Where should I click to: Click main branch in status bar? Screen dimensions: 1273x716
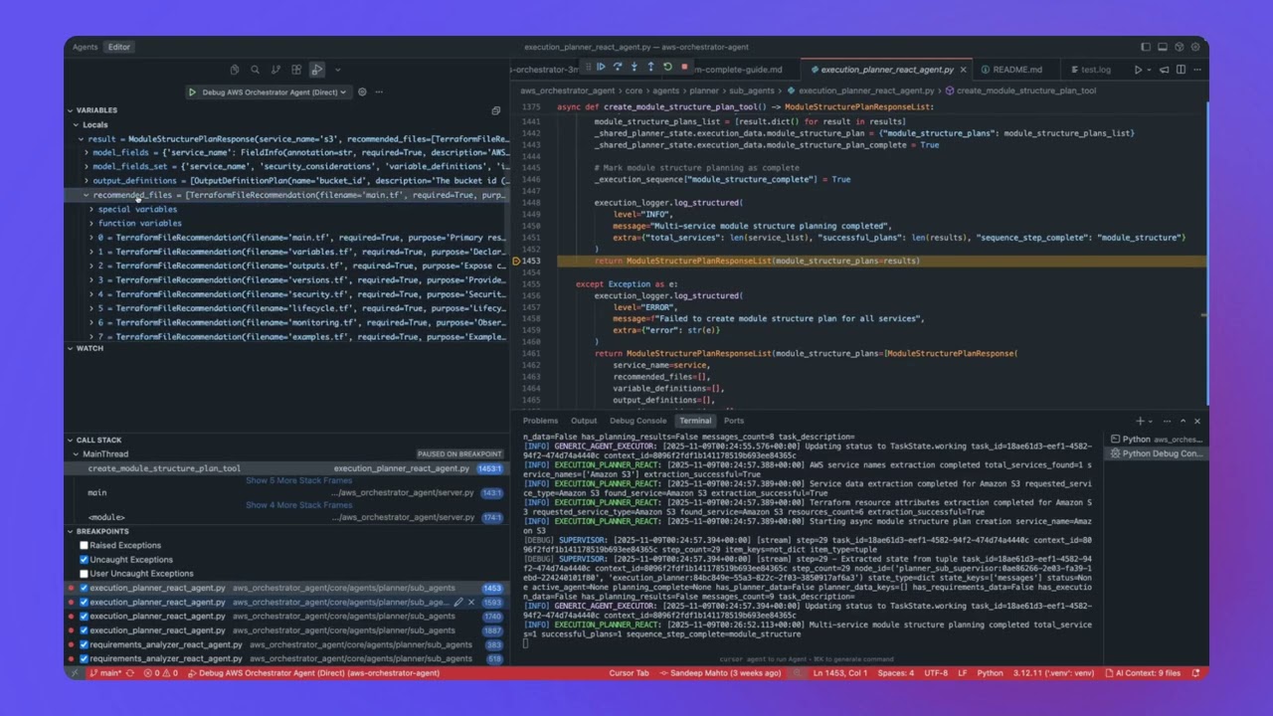click(104, 673)
